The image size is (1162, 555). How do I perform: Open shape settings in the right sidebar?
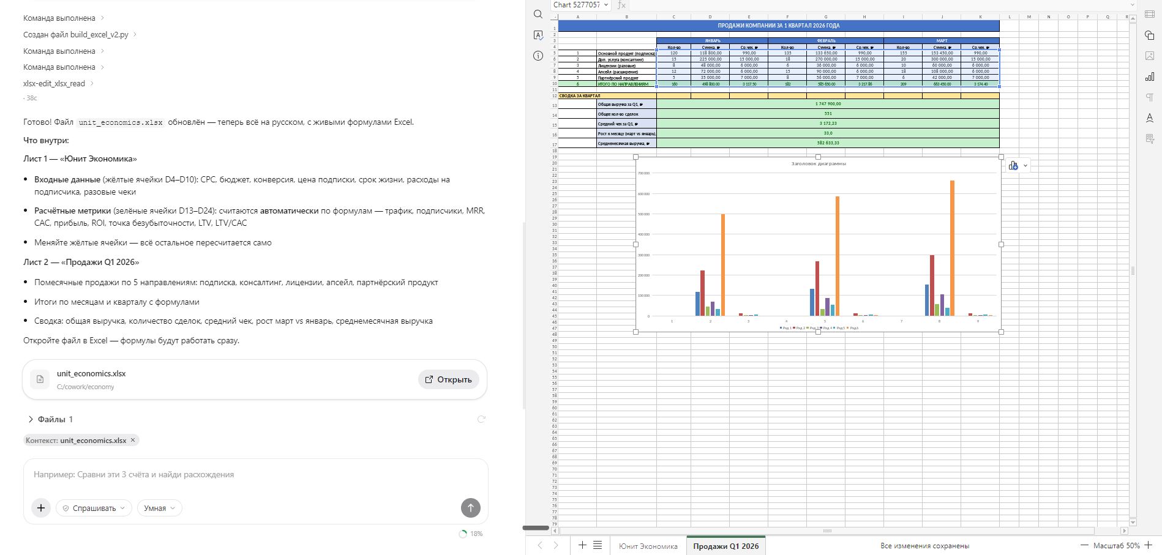[1149, 35]
